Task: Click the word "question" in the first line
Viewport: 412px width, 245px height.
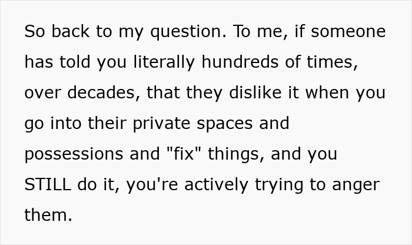Action: (187, 32)
